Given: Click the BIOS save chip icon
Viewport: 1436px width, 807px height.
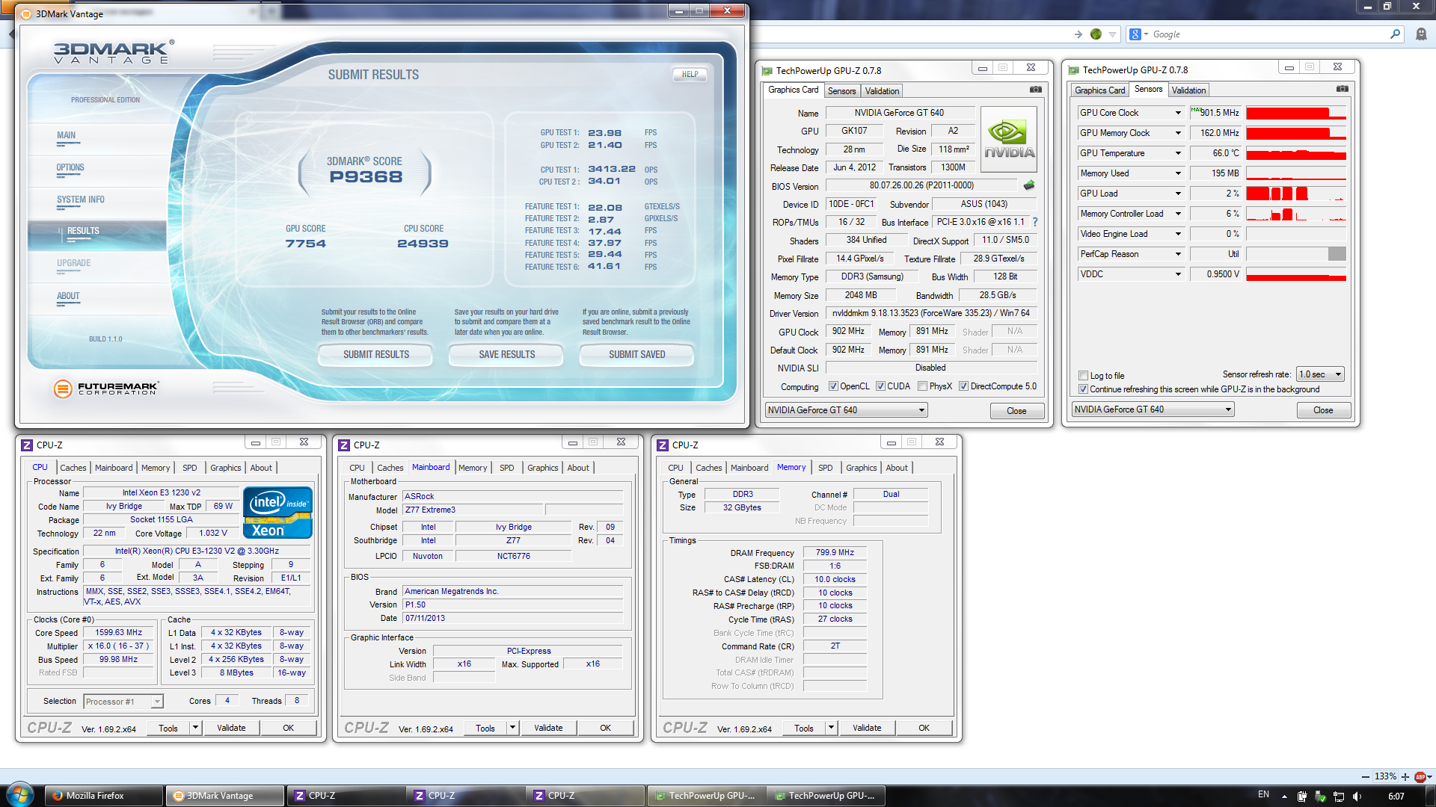Looking at the screenshot, I should 1029,185.
